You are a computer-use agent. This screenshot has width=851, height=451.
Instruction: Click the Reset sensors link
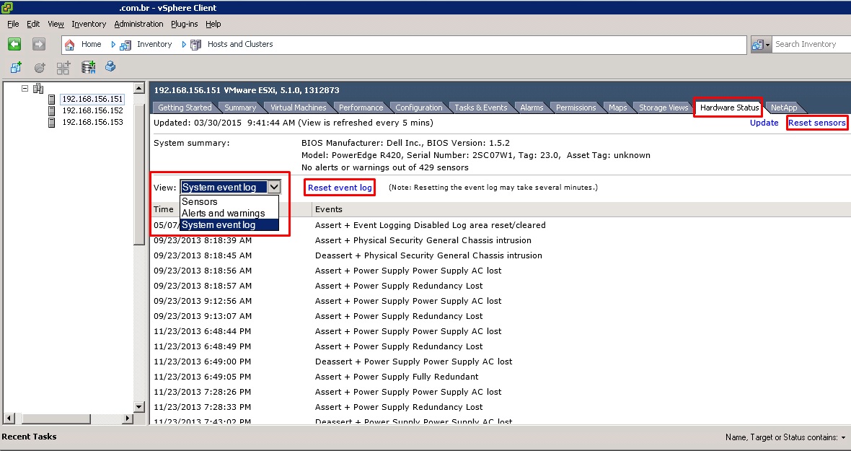point(816,123)
